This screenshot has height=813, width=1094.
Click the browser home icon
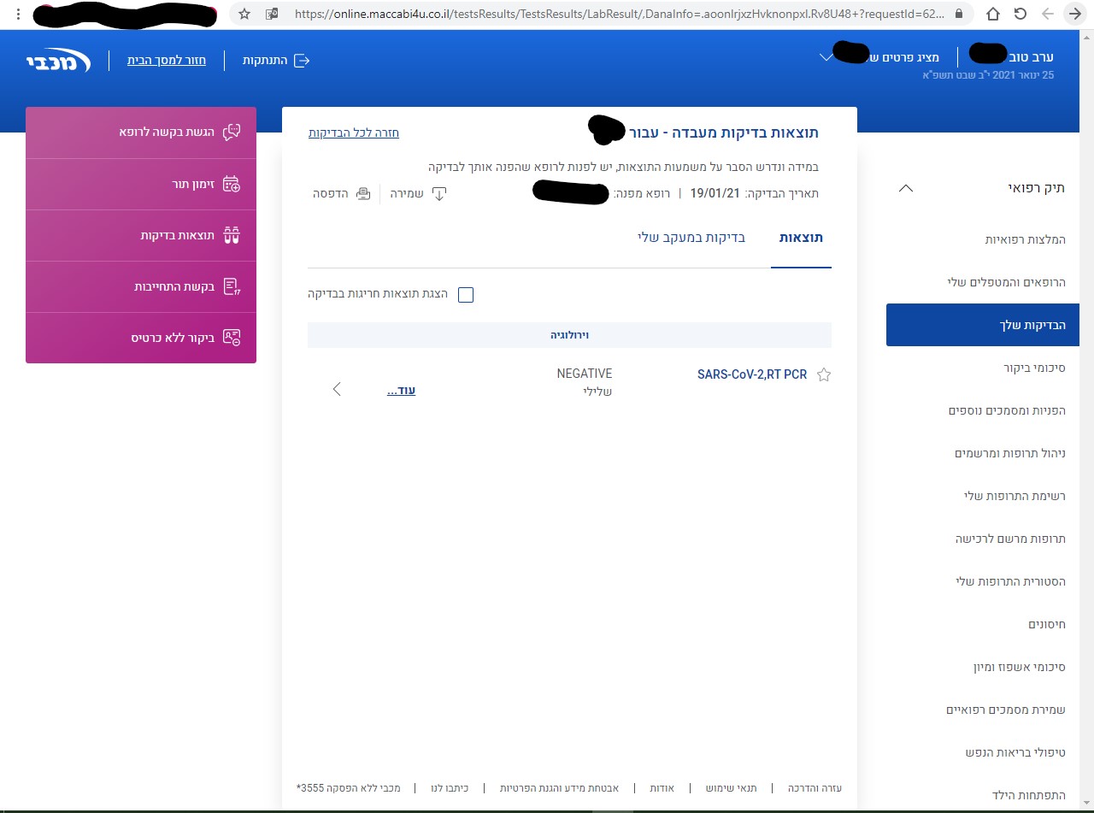click(993, 14)
